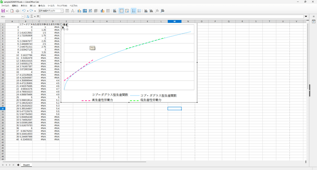This screenshot has height=170, width=317.
Task: Click the formula input line
Action: 172,17
